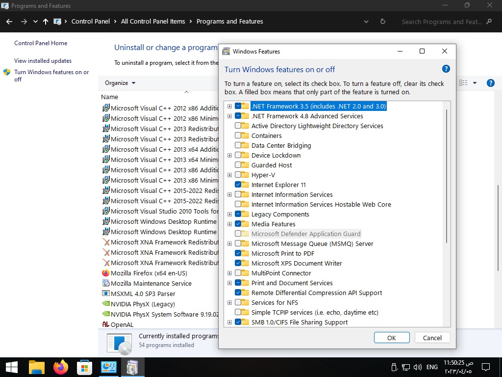The image size is (502, 377).
Task: Enable the Data Center Bridging checkbox
Action: (x=238, y=145)
